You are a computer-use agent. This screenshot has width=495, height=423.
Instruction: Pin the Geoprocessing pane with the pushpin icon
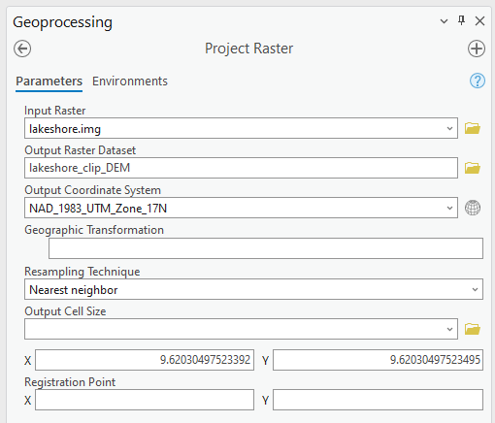(462, 20)
